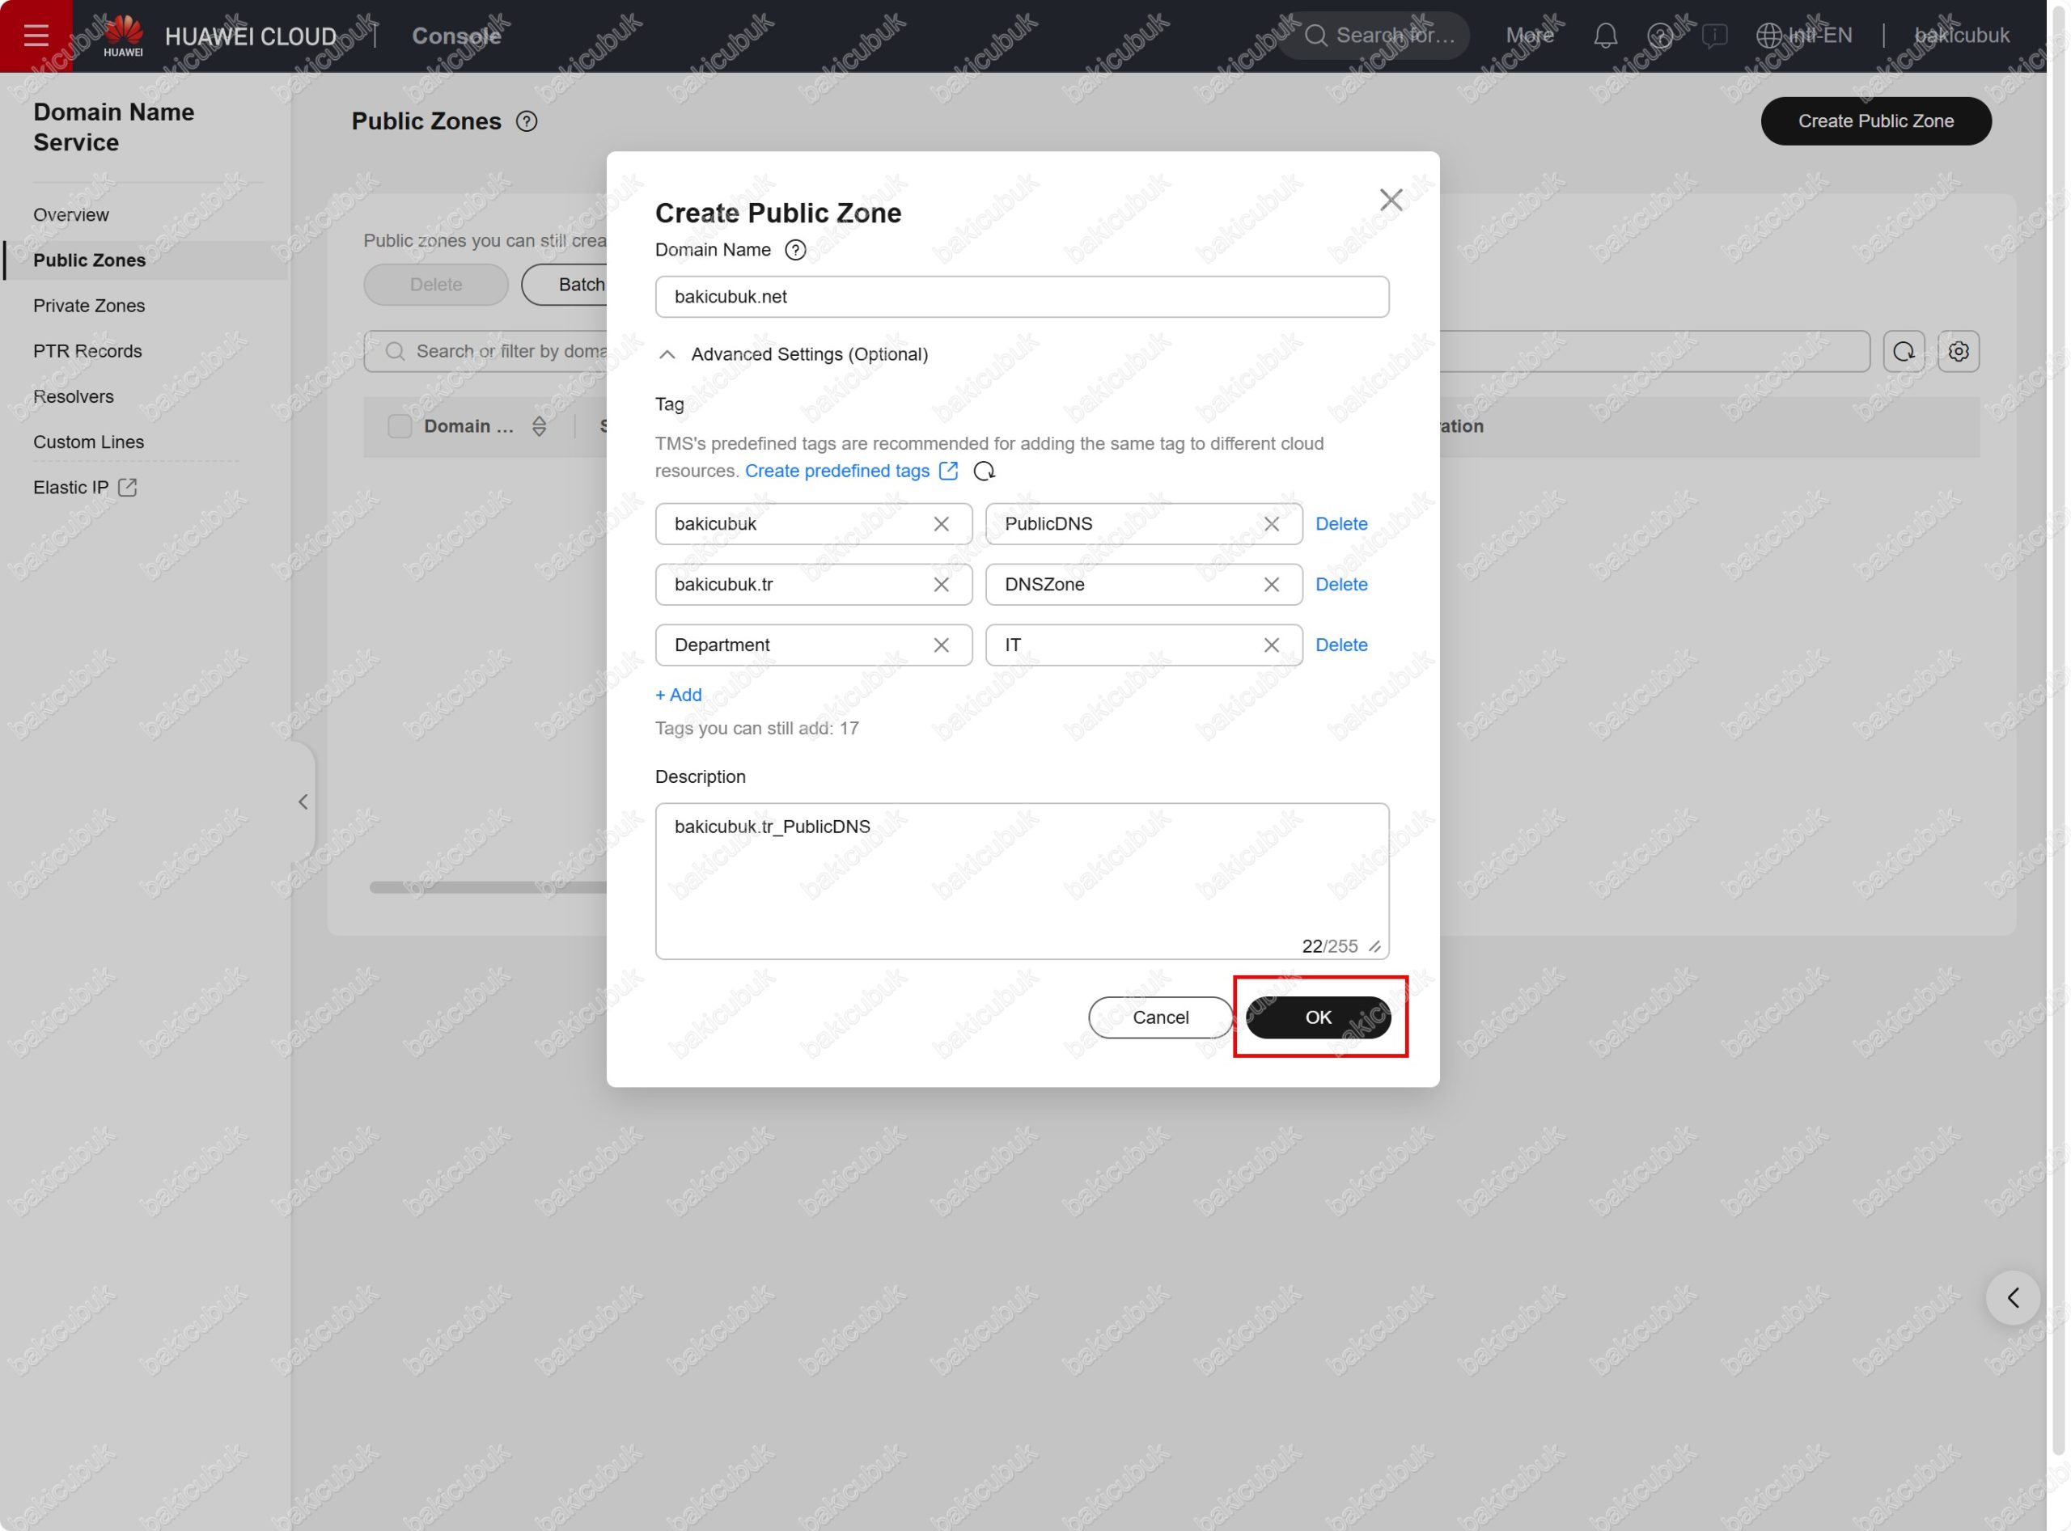Click the horizontal table scrollbar

tap(487, 888)
